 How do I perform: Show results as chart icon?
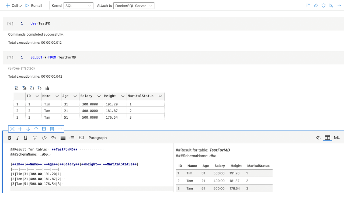pyautogui.click(x=47, y=88)
